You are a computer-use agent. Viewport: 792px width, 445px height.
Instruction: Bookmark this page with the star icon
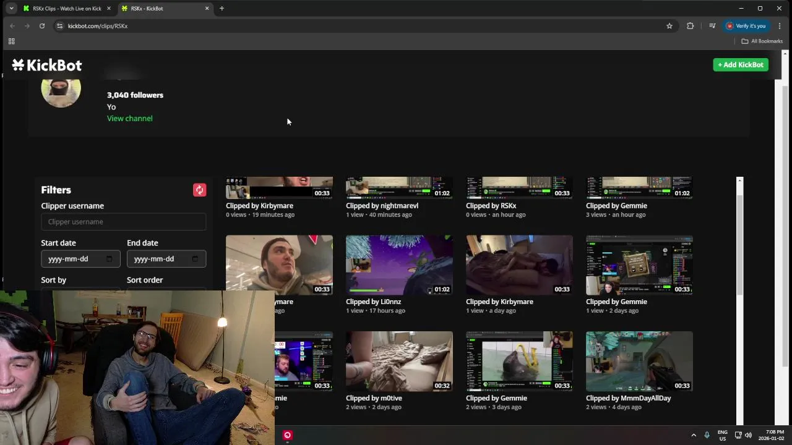point(669,26)
